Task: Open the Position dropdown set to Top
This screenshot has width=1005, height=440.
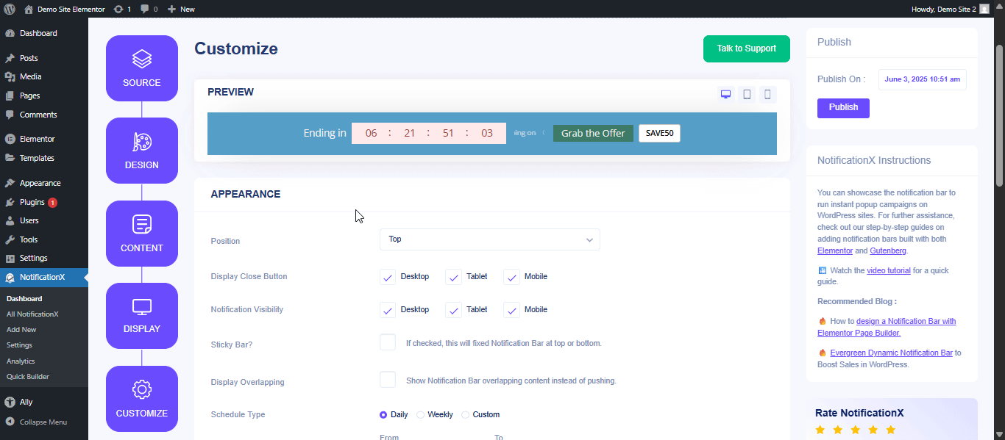Action: pyautogui.click(x=490, y=239)
